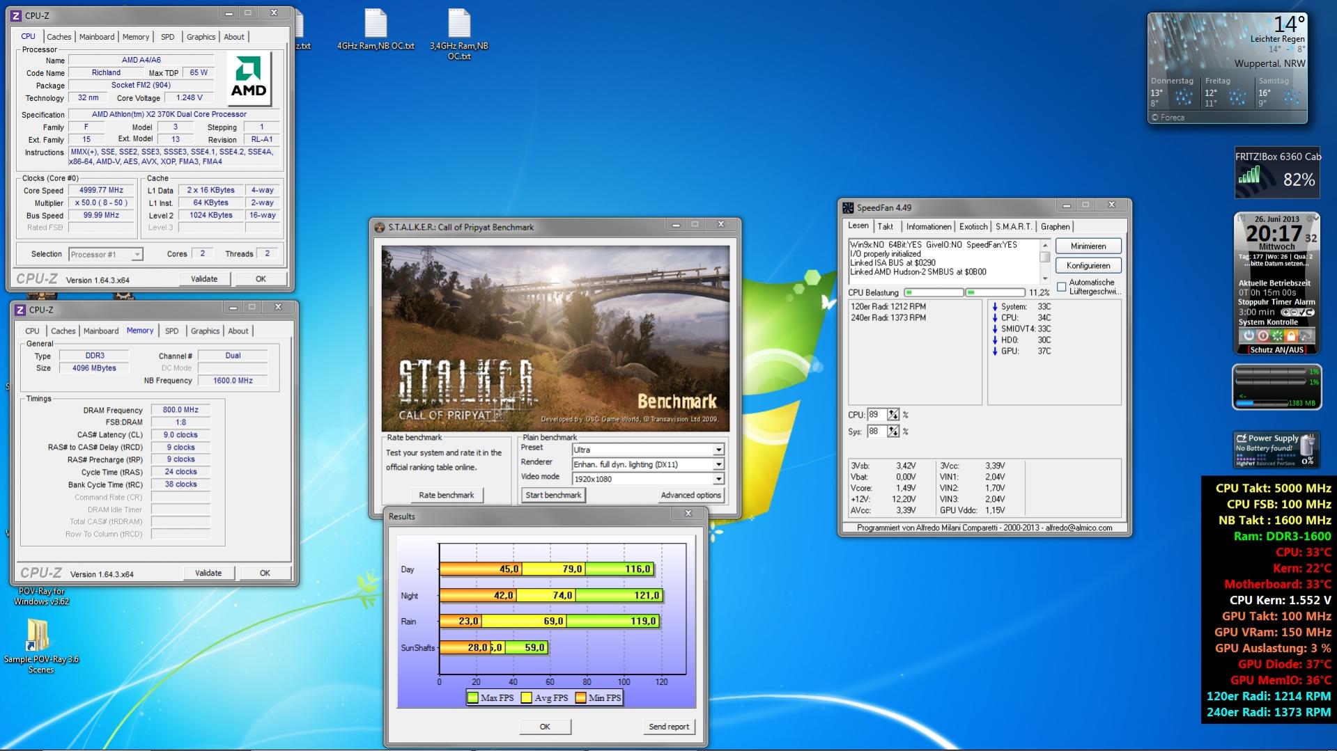The height and width of the screenshot is (751, 1337).
Task: Click the Power Supply battery gadget icon
Action: click(1307, 445)
